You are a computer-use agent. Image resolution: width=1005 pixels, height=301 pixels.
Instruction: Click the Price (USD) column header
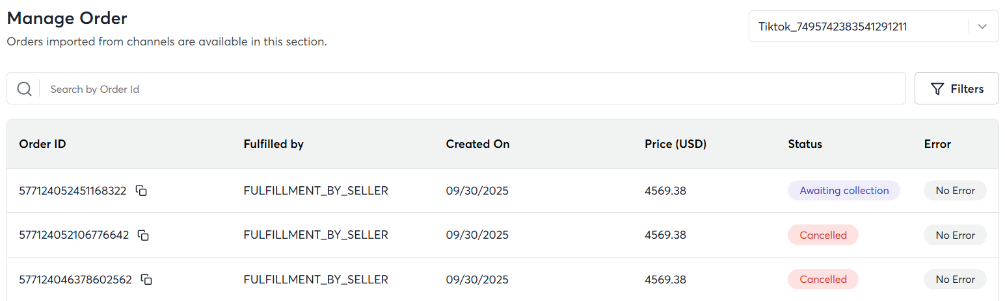click(675, 144)
